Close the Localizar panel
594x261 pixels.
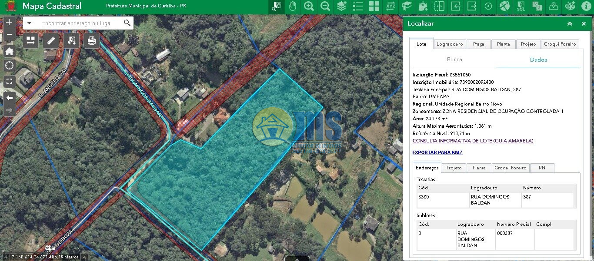coord(584,24)
